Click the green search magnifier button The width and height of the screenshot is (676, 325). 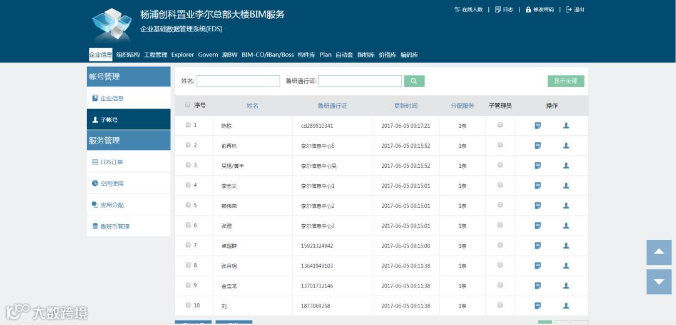[414, 81]
